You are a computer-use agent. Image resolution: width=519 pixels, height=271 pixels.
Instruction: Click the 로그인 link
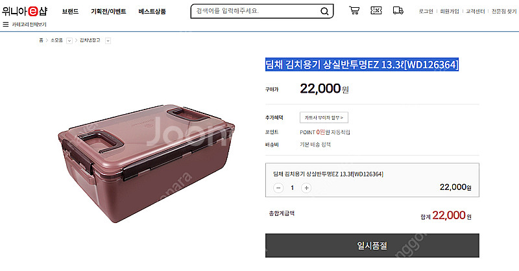[x=426, y=12]
